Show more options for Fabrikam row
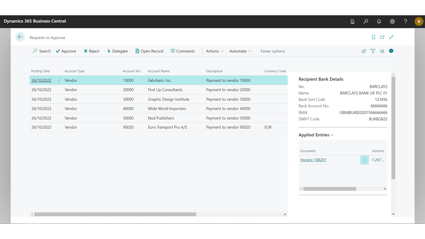This screenshot has height=239, width=425. tap(59, 80)
